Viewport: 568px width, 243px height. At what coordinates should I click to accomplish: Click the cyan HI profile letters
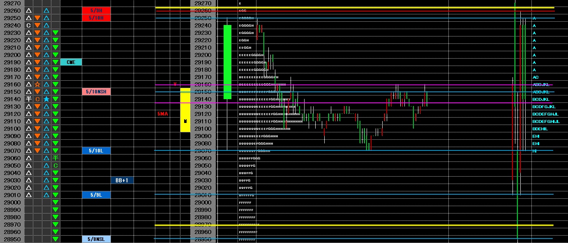tap(535, 151)
